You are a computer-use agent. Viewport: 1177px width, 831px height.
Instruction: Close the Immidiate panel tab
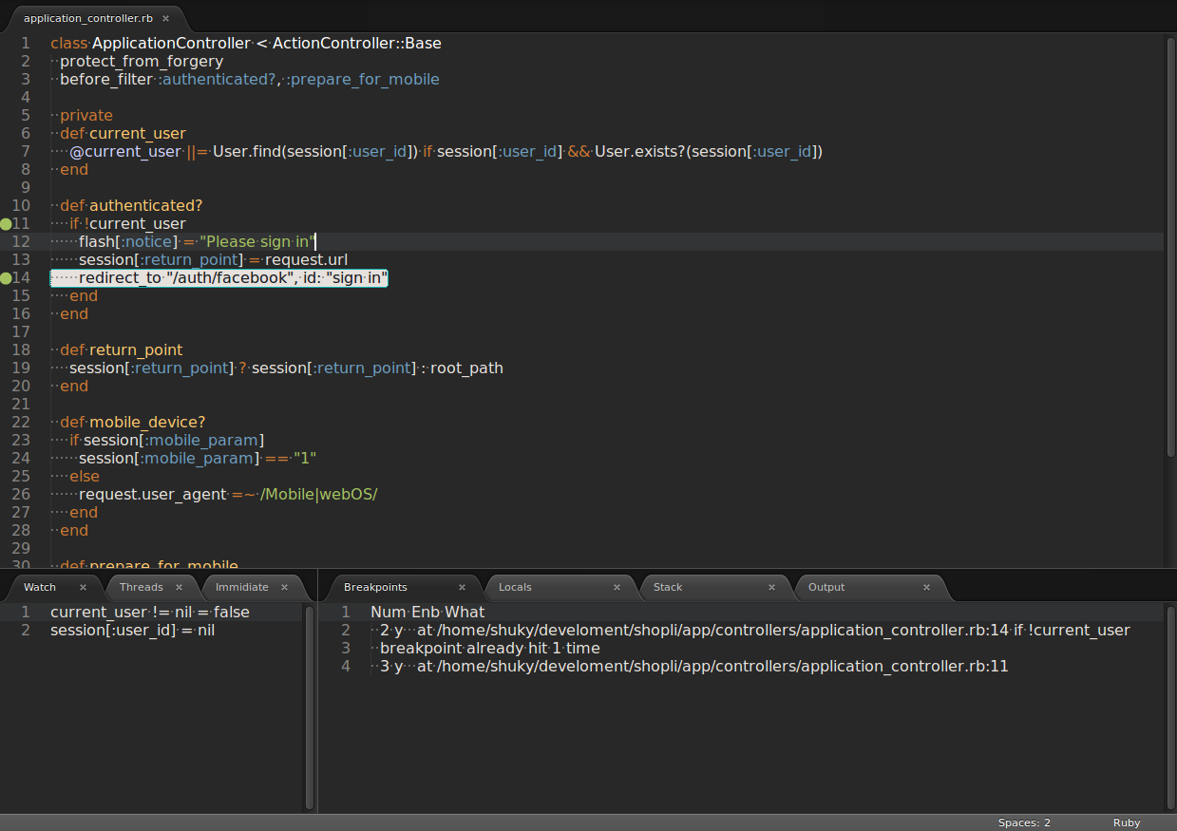point(284,587)
